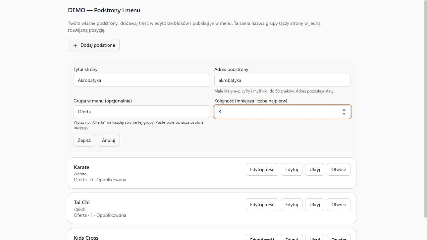Click the 'Oferta · 1 · Opublikowana' status

click(100, 215)
